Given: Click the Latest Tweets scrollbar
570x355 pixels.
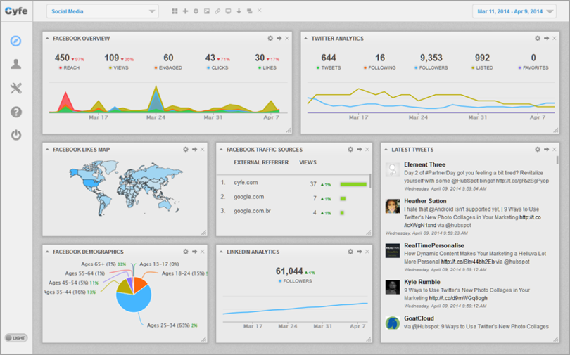Looking at the screenshot, I should point(557,160).
